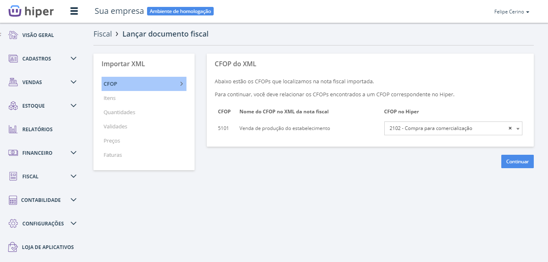Click the Ambiente de homologação badge
Viewport: 548px width, 262px height.
pyautogui.click(x=180, y=11)
